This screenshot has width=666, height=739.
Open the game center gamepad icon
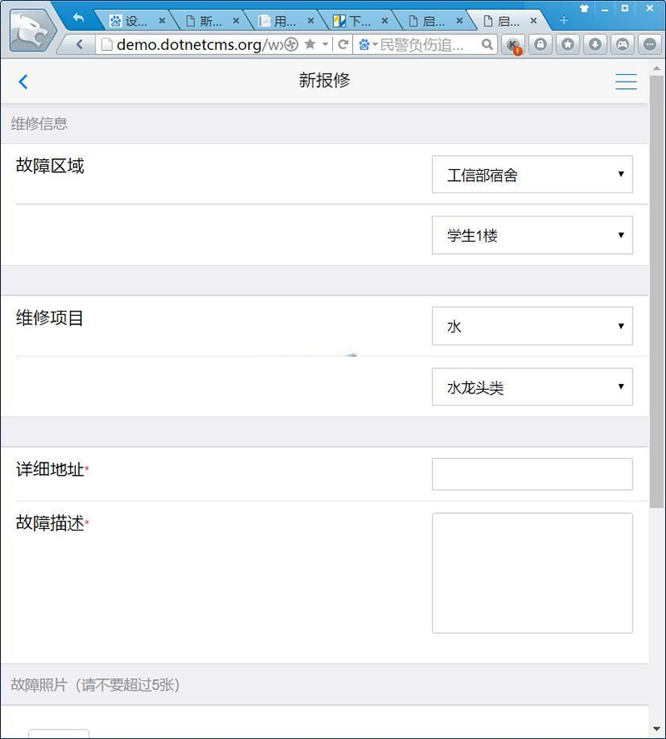(x=622, y=45)
